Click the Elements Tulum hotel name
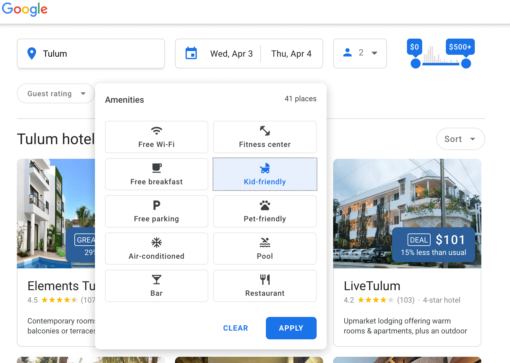The image size is (510, 363). coord(61,286)
